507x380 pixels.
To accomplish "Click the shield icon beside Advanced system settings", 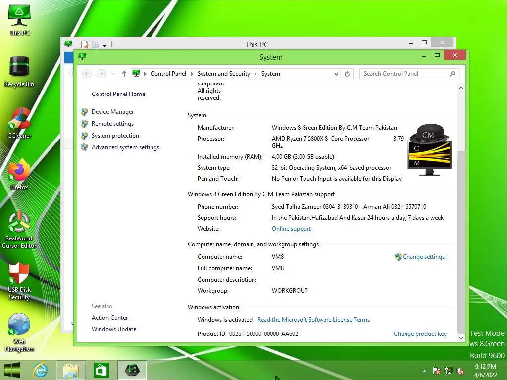I will [x=84, y=147].
